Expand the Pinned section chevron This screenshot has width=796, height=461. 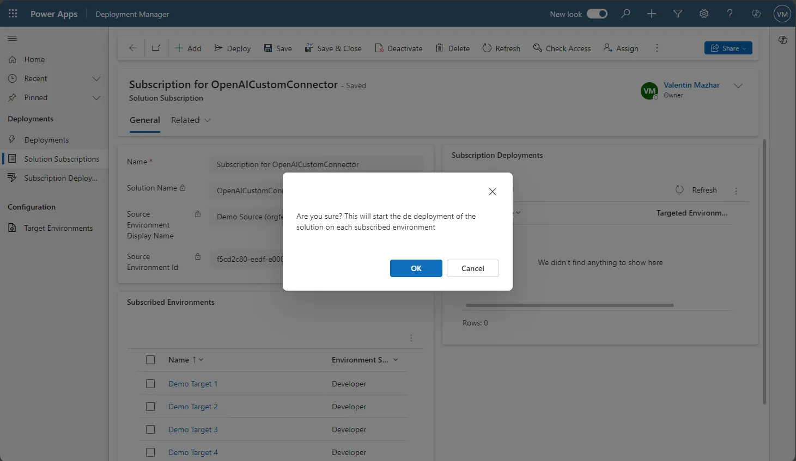[96, 98]
